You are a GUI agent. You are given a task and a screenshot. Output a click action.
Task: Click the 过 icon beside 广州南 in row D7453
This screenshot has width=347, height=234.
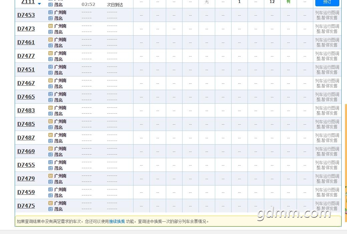pos(50,12)
